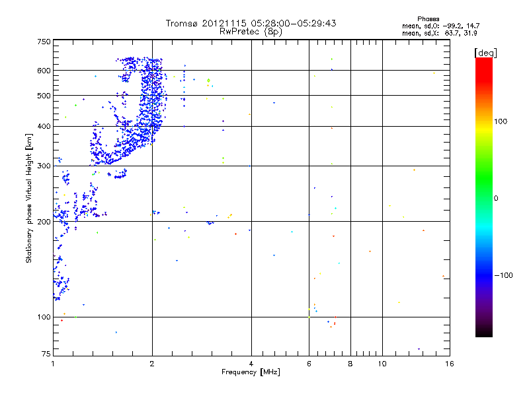This screenshot has height=396, width=529.
Task: Click the 'Phases' header label
Action: pyautogui.click(x=428, y=19)
